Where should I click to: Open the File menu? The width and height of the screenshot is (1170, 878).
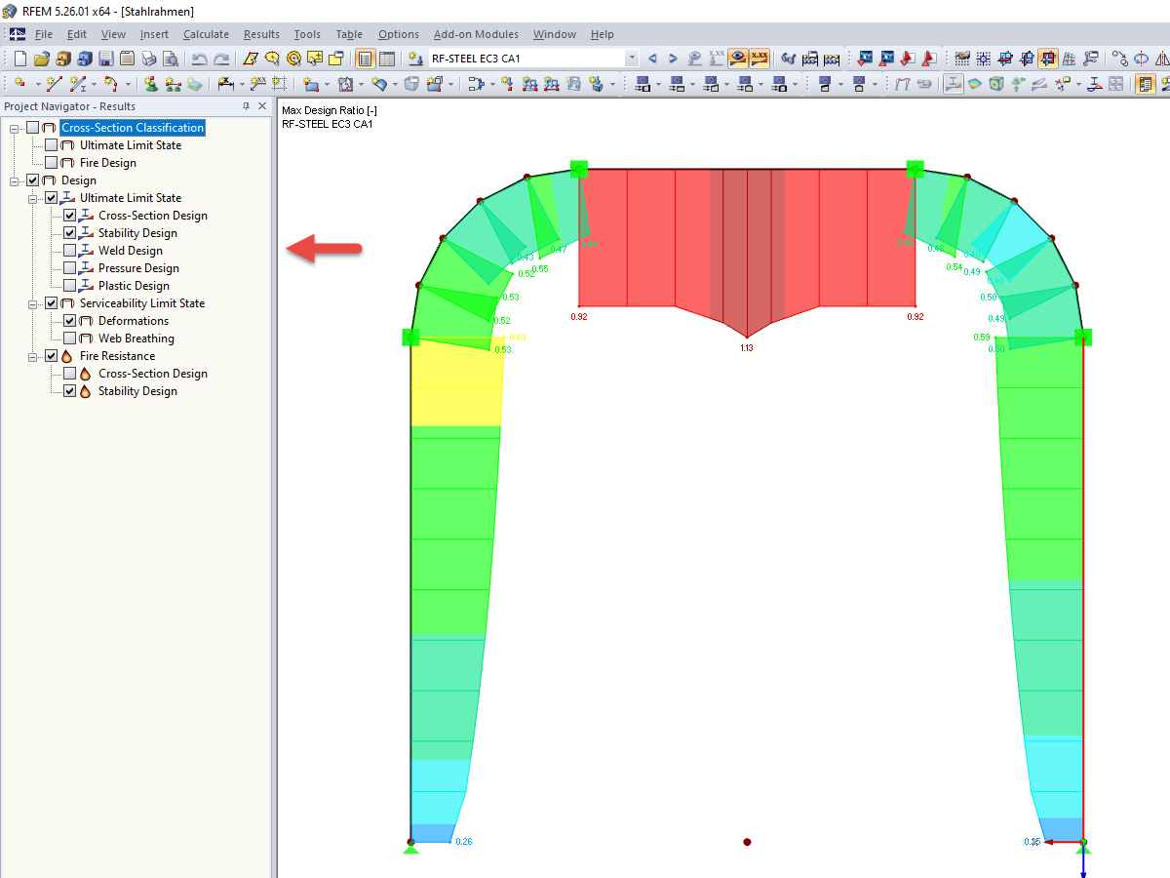43,34
